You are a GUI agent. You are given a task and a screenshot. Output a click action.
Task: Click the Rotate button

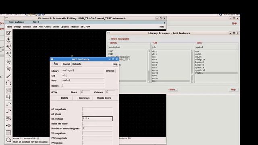pos(64,98)
